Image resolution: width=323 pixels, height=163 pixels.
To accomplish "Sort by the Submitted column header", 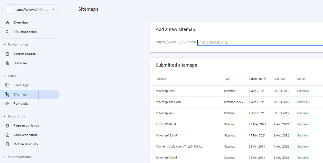I will (255, 79).
